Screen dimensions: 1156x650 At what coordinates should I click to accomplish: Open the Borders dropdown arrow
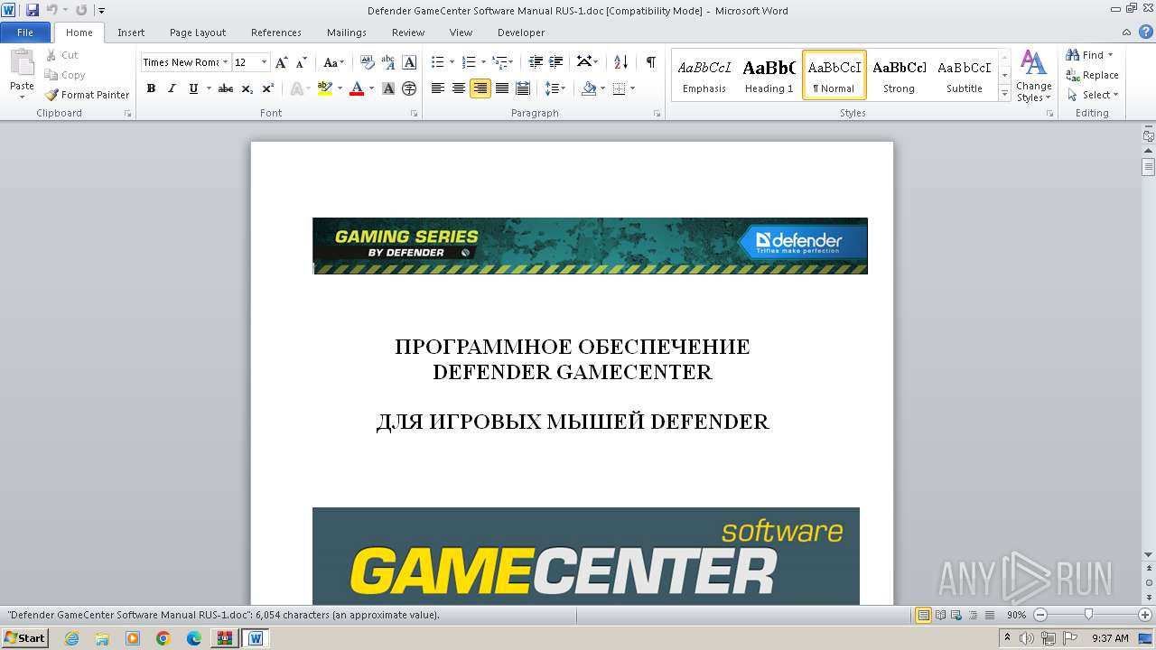coord(632,88)
